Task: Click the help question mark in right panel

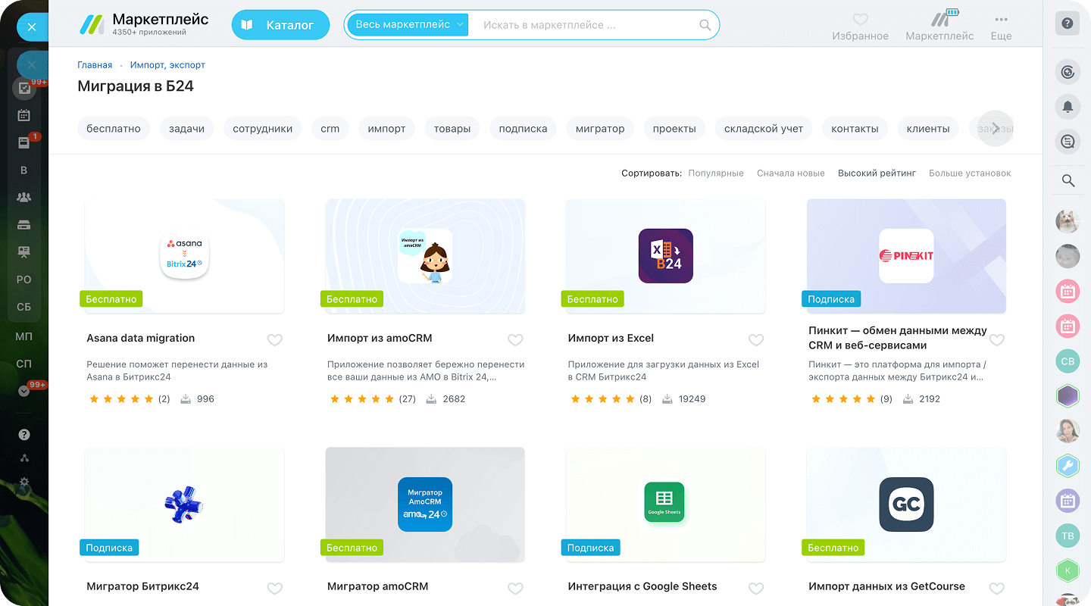Action: click(x=1068, y=23)
